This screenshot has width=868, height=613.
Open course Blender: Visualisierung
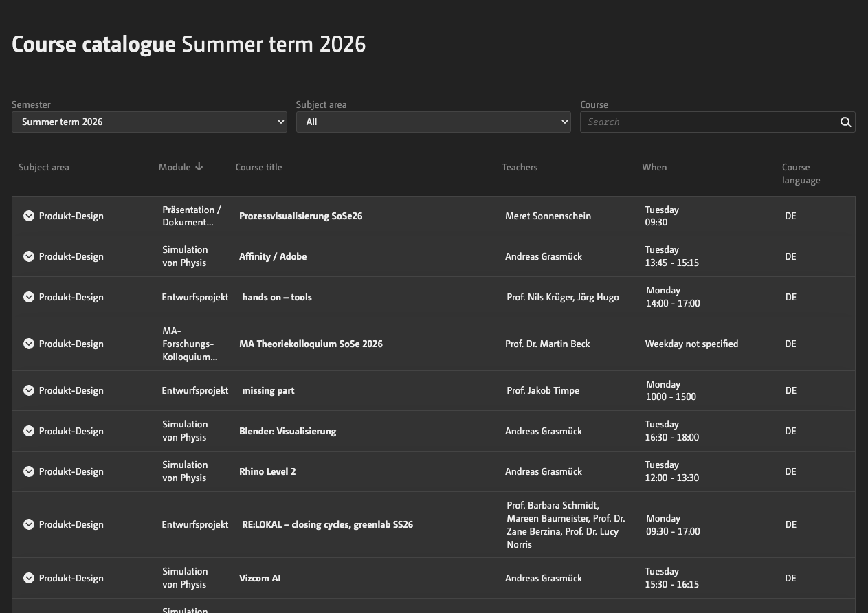click(x=287, y=431)
